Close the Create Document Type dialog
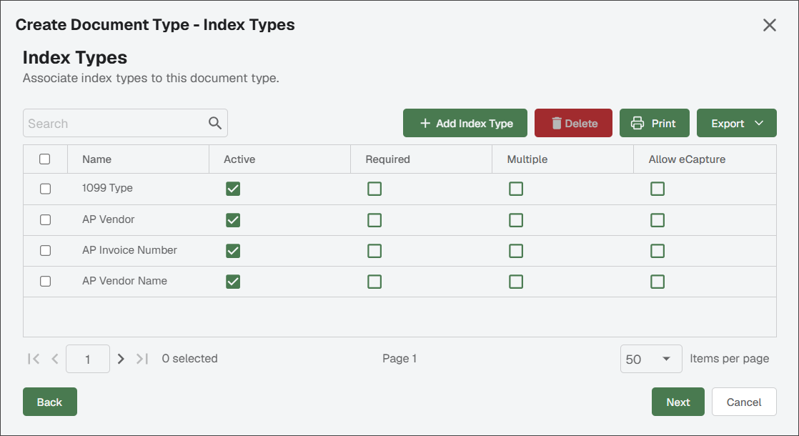The height and width of the screenshot is (436, 799). click(770, 25)
